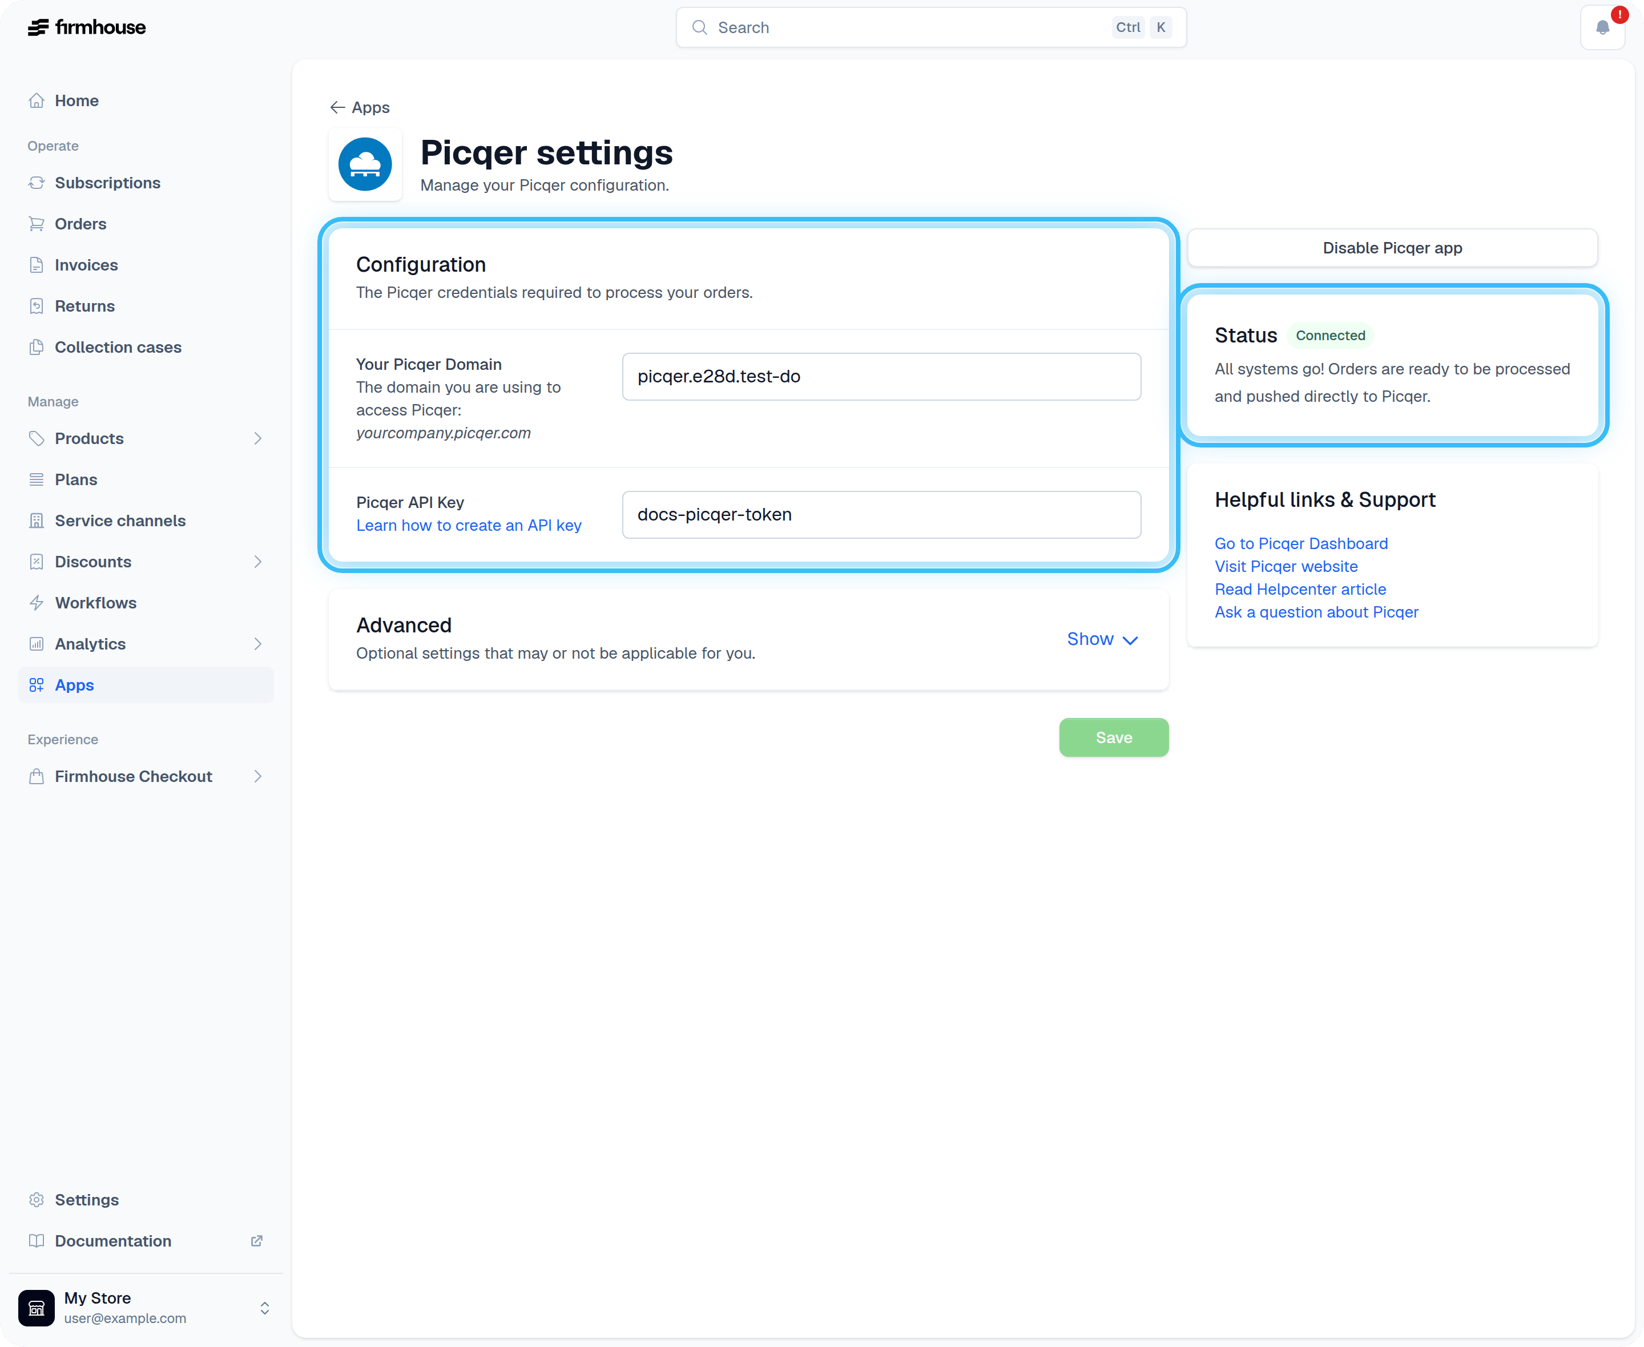1644x1347 pixels.
Task: Click the Settings gear icon
Action: [x=37, y=1200]
